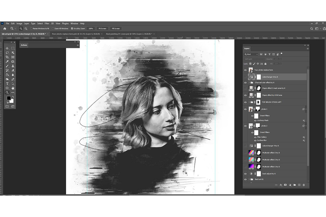The height and width of the screenshot is (217, 326).
Task: Swap foreground and background colors
Action: pos(13,97)
